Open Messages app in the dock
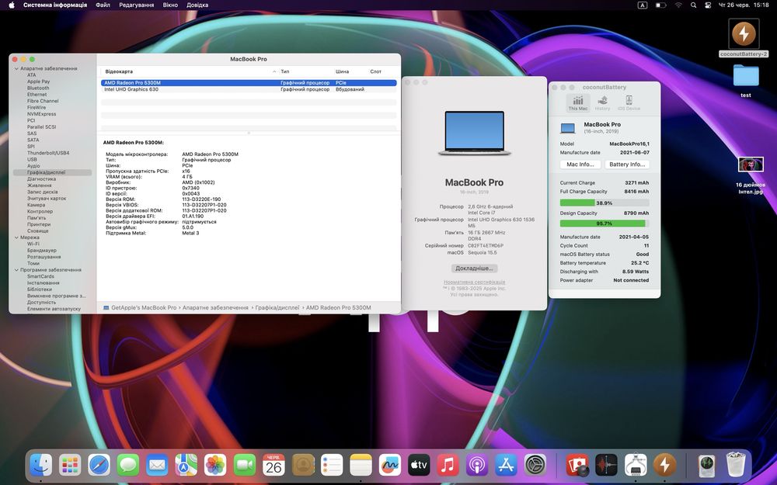The height and width of the screenshot is (485, 777). (x=128, y=465)
